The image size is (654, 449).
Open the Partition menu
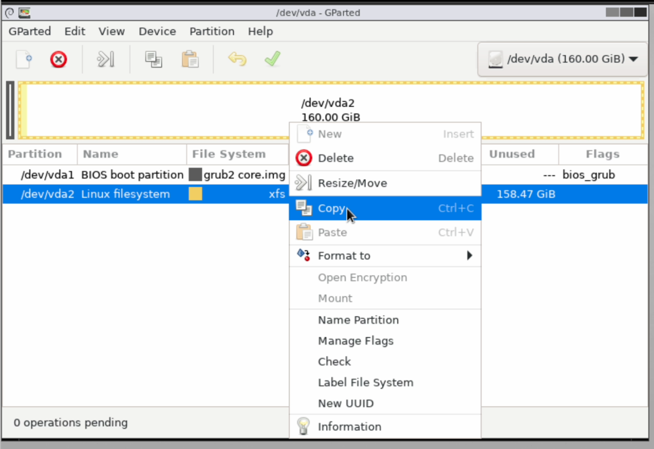[x=212, y=31]
